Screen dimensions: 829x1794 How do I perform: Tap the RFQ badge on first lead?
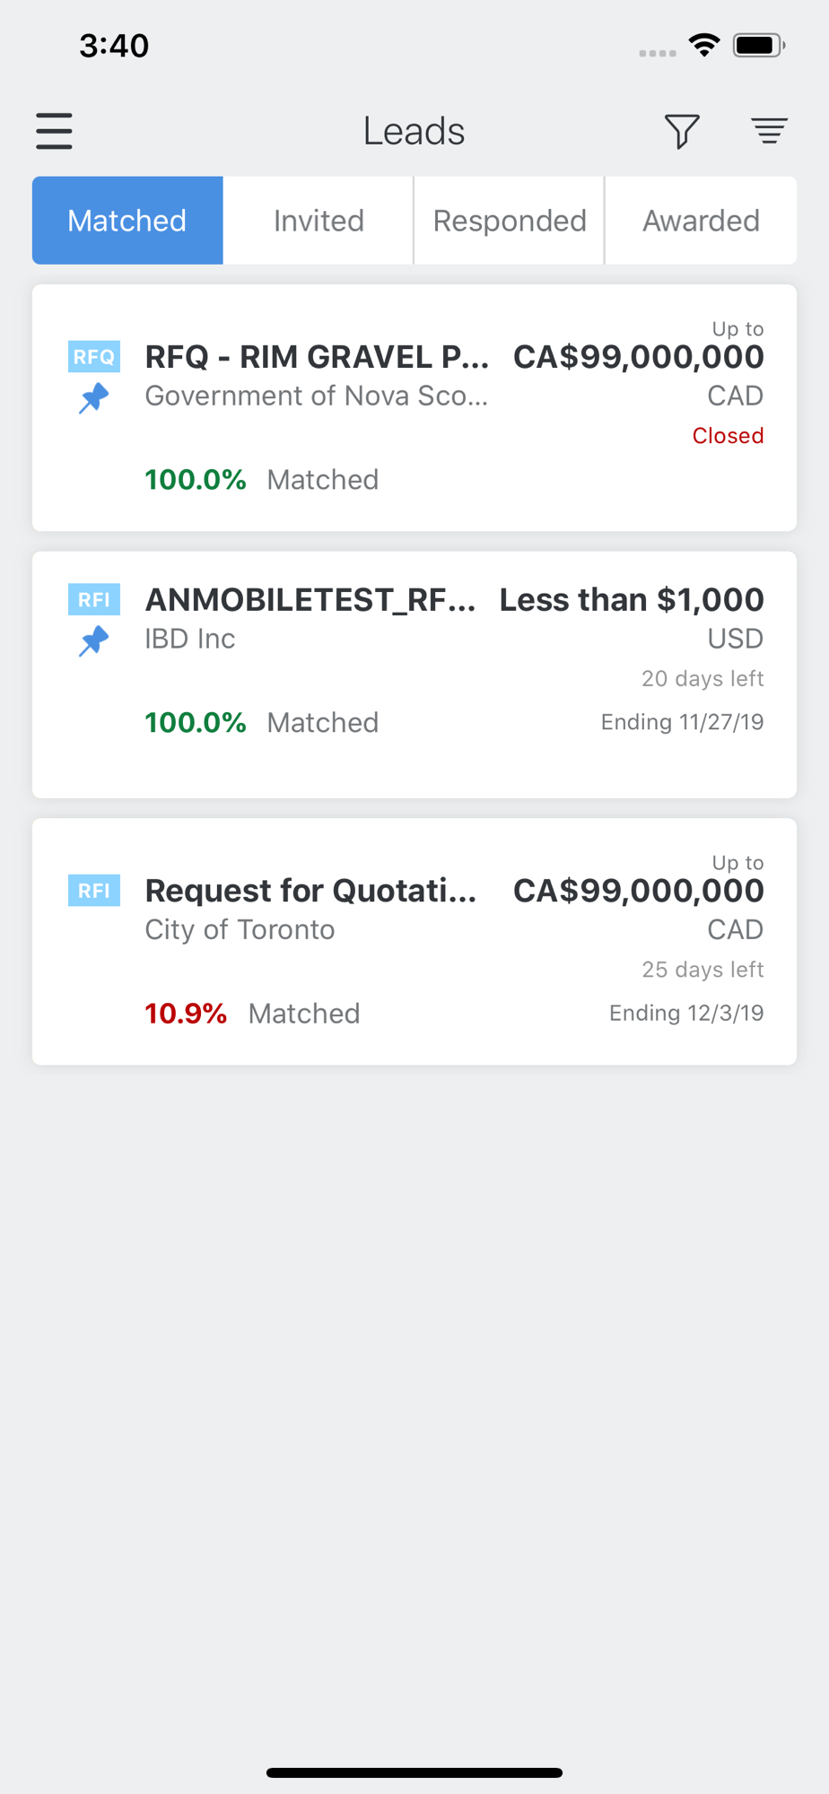94,357
